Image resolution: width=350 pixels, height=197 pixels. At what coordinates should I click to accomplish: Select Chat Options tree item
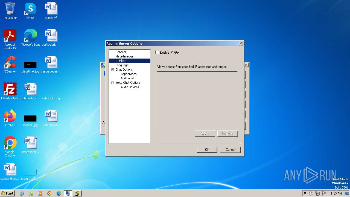(124, 69)
